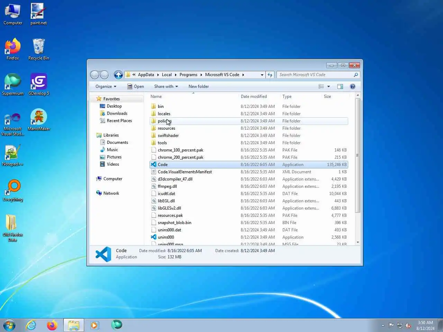Click the Windows Start orb
443x332 pixels.
9,325
